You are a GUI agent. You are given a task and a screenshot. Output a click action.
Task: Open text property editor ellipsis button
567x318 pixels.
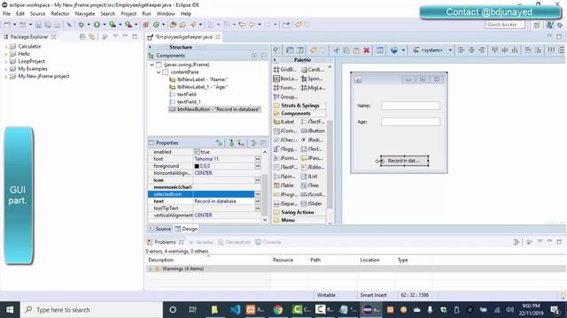tap(258, 201)
